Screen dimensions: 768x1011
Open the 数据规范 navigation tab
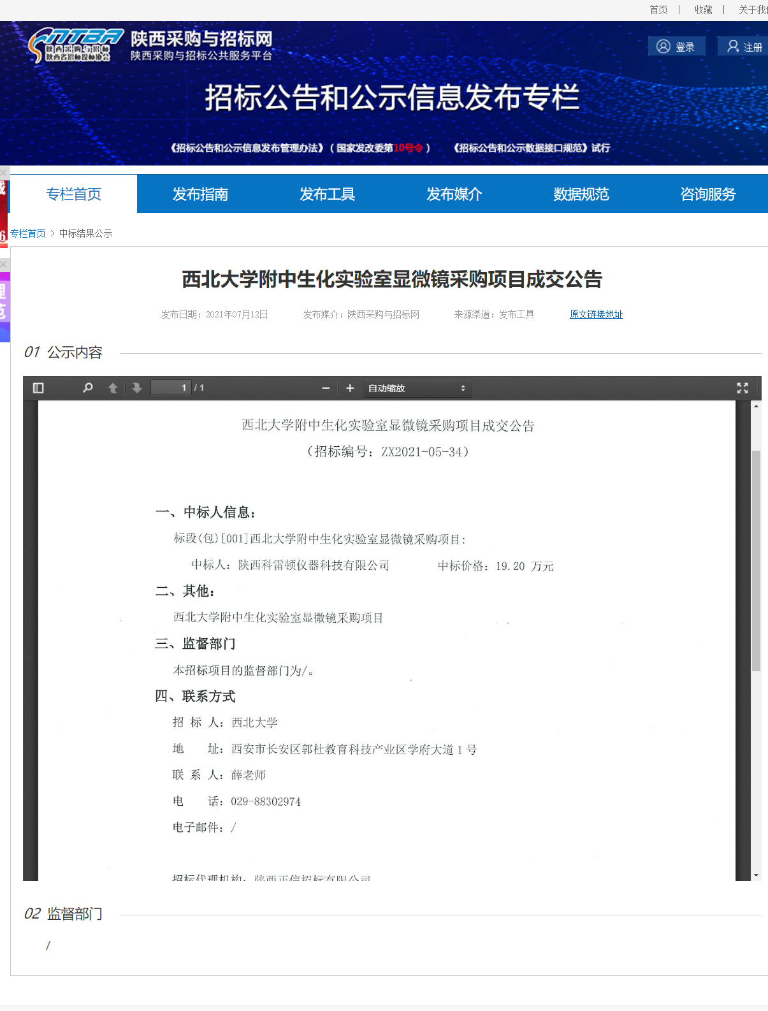pos(581,194)
